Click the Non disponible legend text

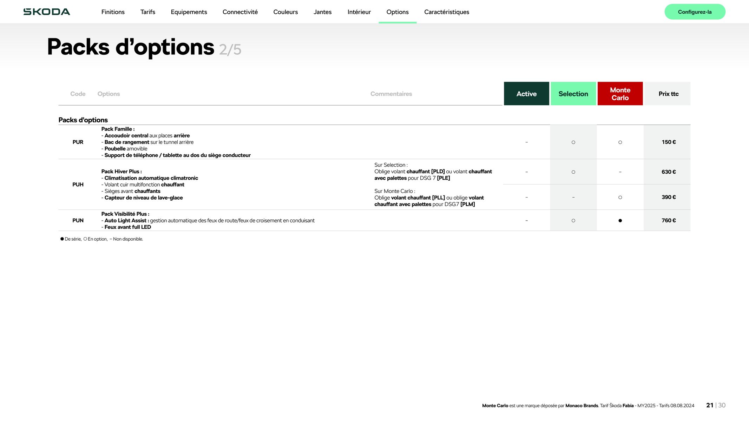128,239
